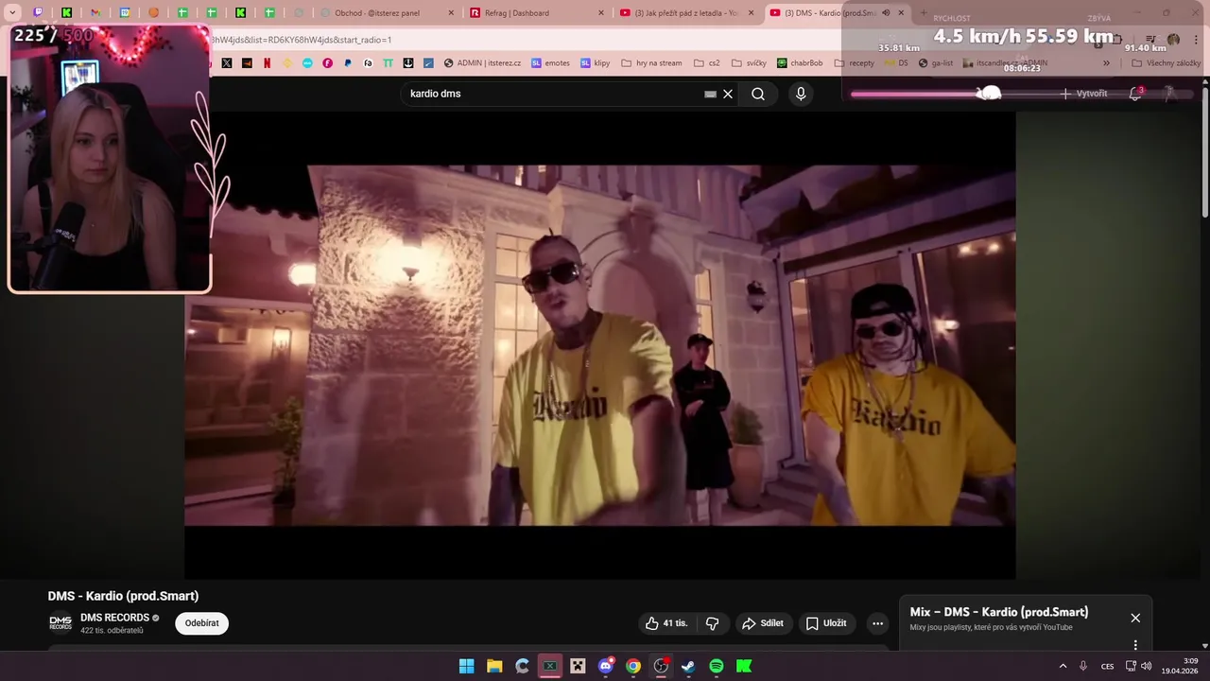
Task: Open Mix playlist panel three-dot options
Action: click(1135, 645)
